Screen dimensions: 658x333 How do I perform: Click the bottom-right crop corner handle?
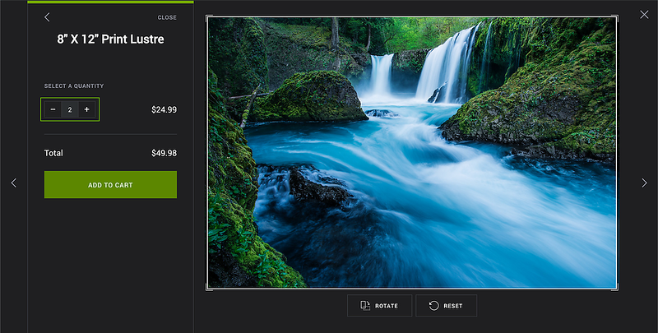[615, 288]
